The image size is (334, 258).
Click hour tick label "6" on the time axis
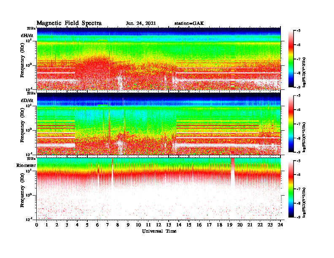[x=97, y=225]
